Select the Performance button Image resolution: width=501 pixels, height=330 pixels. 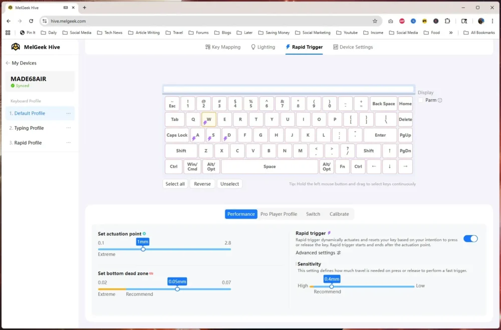[241, 214]
